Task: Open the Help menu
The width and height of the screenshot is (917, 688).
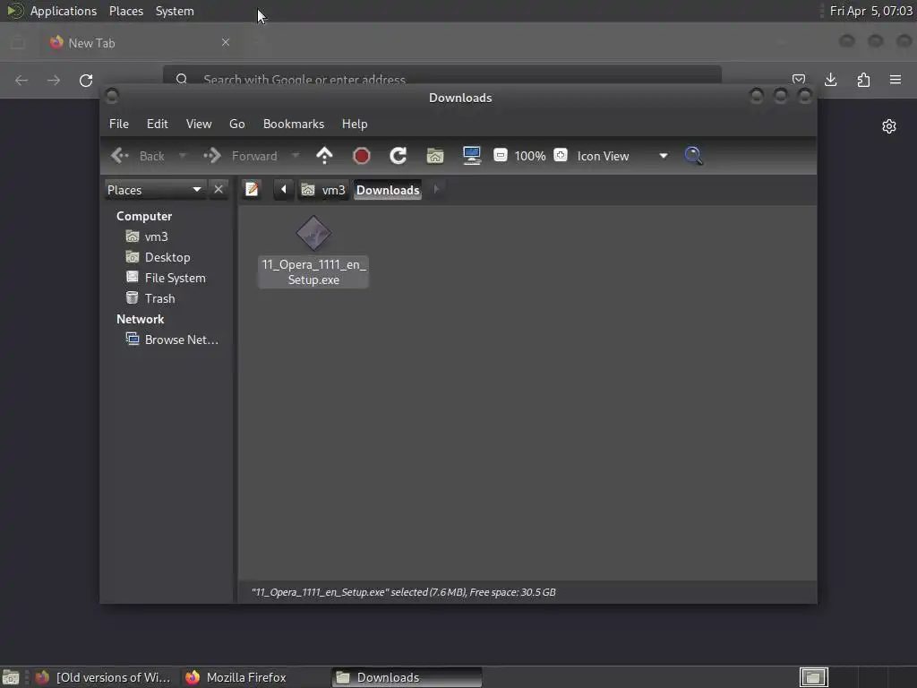Action: coord(355,124)
